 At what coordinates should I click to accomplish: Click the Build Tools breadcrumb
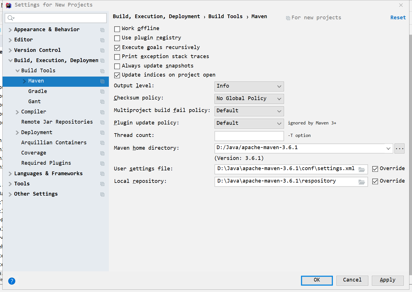[225, 16]
